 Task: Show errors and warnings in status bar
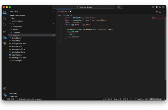click(10, 99)
